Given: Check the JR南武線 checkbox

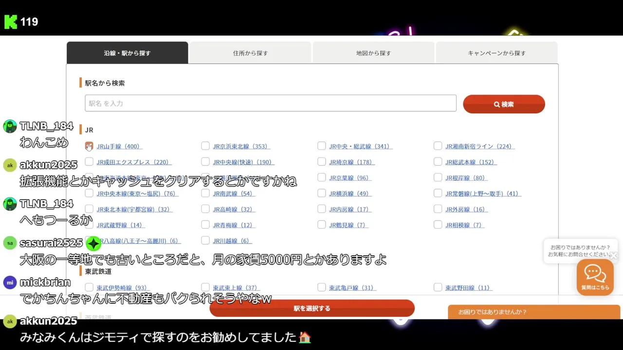Looking at the screenshot, I should [205, 193].
